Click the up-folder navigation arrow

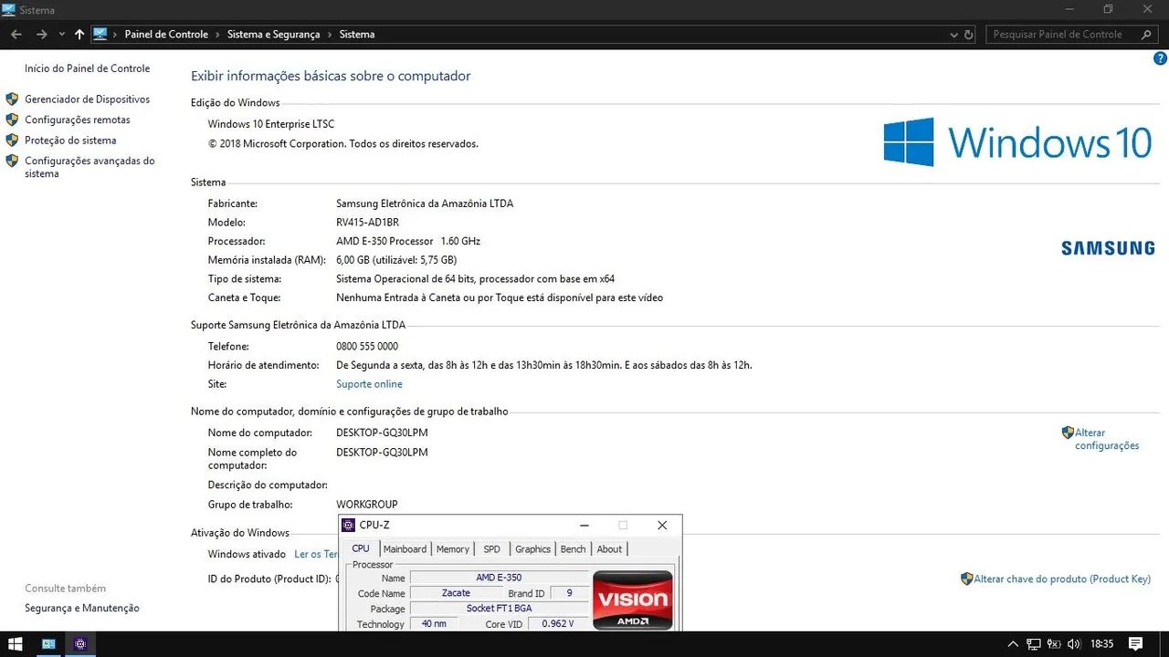[x=79, y=34]
